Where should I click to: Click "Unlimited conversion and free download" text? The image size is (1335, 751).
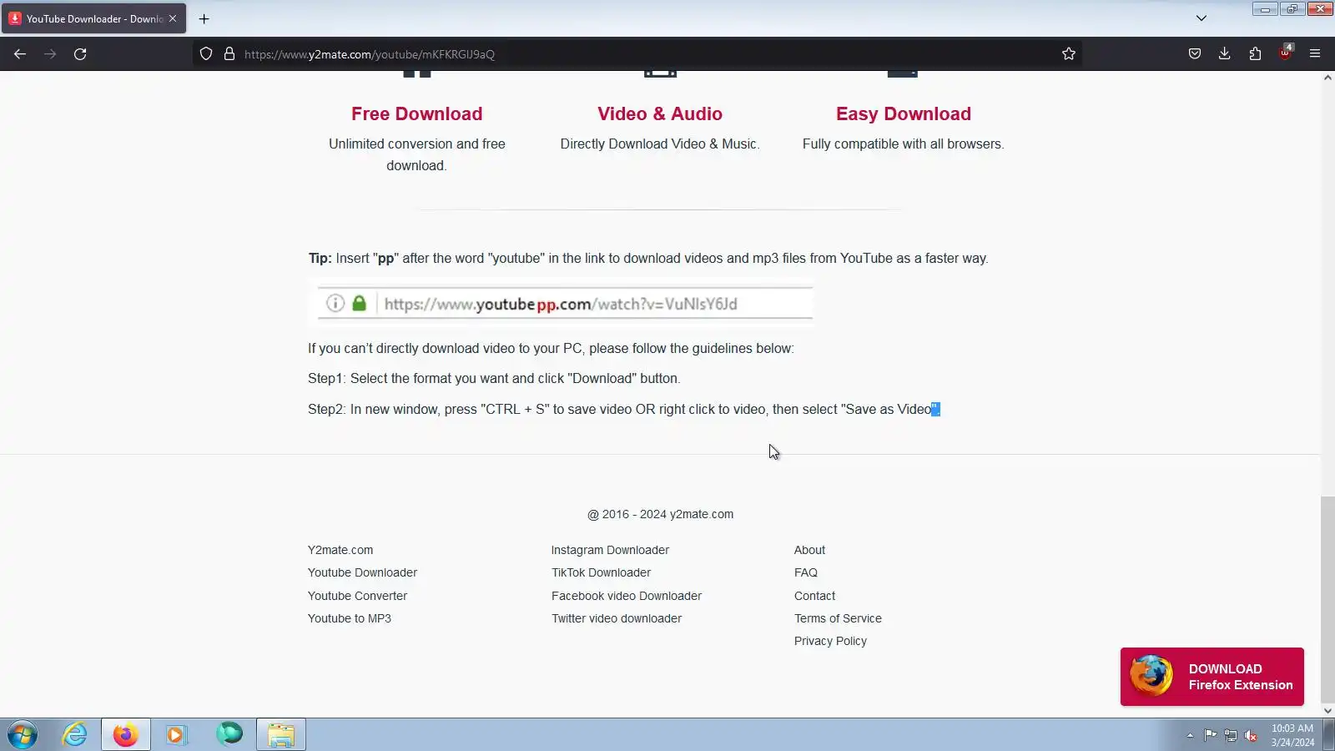tap(417, 154)
